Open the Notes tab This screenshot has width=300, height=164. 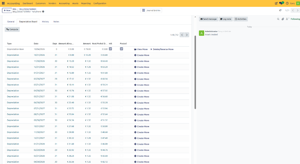[56, 22]
